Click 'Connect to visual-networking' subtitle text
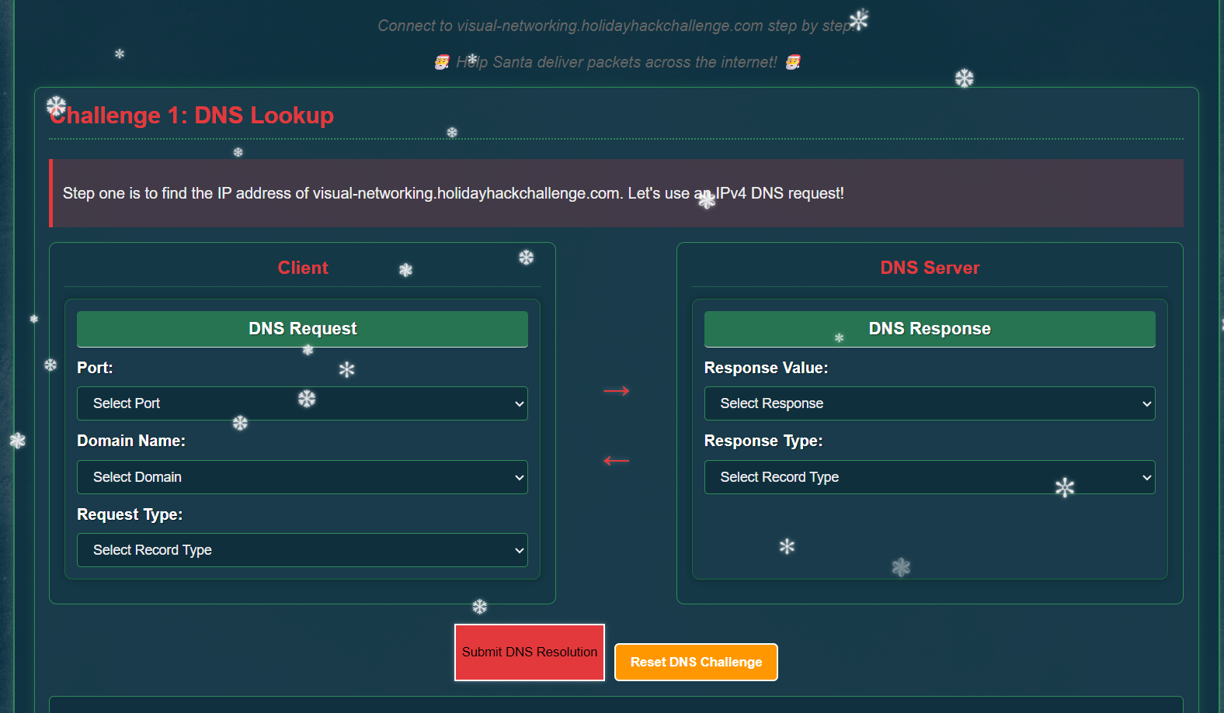 coord(615,26)
